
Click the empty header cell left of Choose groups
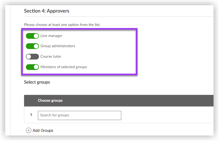coord(31,100)
